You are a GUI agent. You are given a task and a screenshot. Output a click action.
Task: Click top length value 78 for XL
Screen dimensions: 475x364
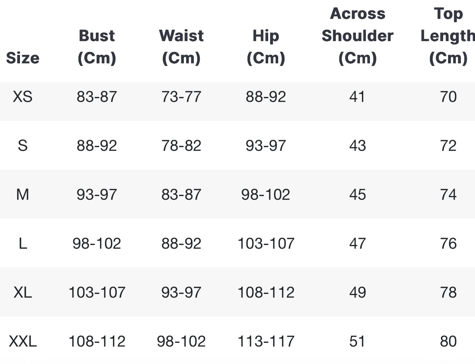(448, 292)
